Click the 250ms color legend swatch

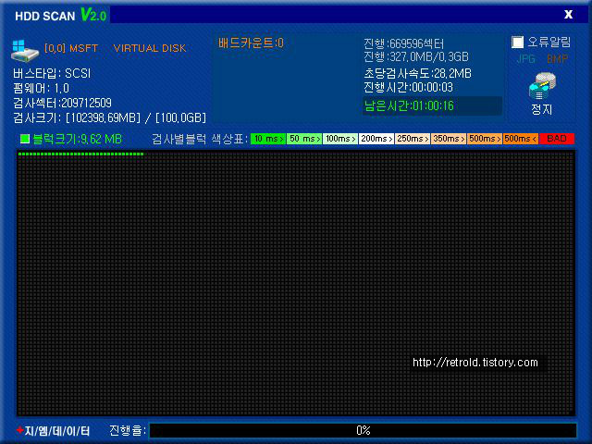click(x=413, y=139)
